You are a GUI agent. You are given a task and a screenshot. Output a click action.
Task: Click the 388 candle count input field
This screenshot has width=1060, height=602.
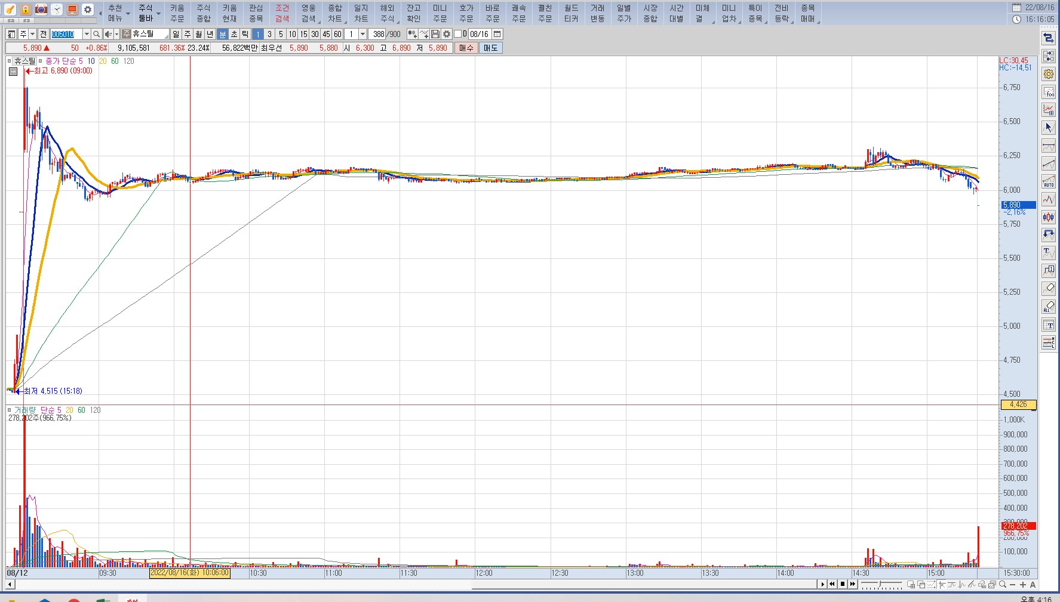pos(377,34)
